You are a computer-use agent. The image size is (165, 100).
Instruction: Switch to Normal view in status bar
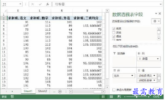pos(103,97)
